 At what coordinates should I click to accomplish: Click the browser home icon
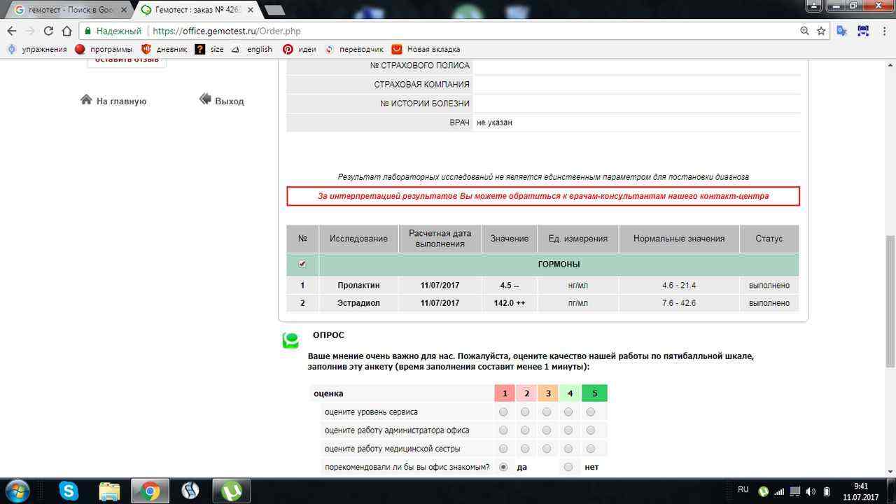pos(66,31)
